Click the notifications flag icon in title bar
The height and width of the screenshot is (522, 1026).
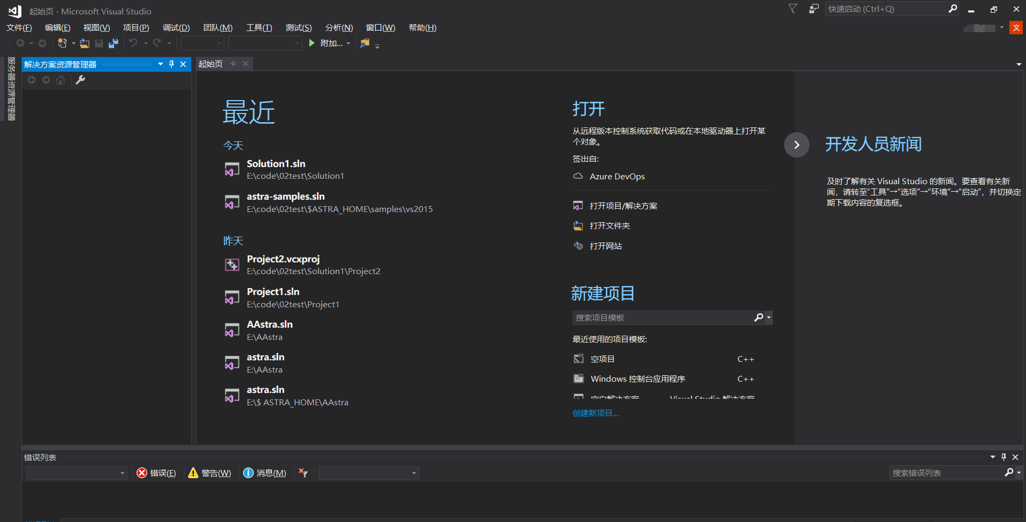(793, 9)
